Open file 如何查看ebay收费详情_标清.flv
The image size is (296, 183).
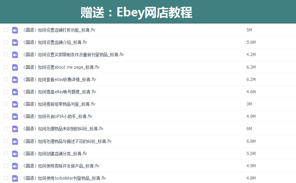59,80
